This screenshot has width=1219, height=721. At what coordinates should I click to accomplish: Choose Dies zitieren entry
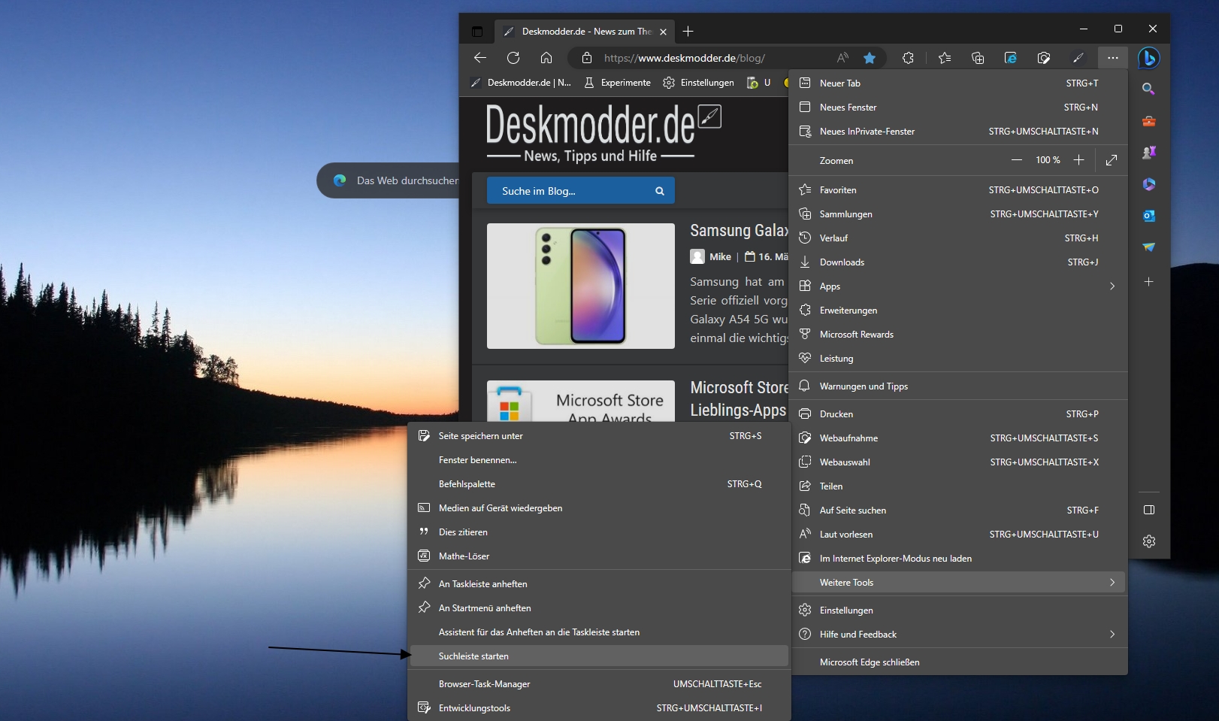599,532
